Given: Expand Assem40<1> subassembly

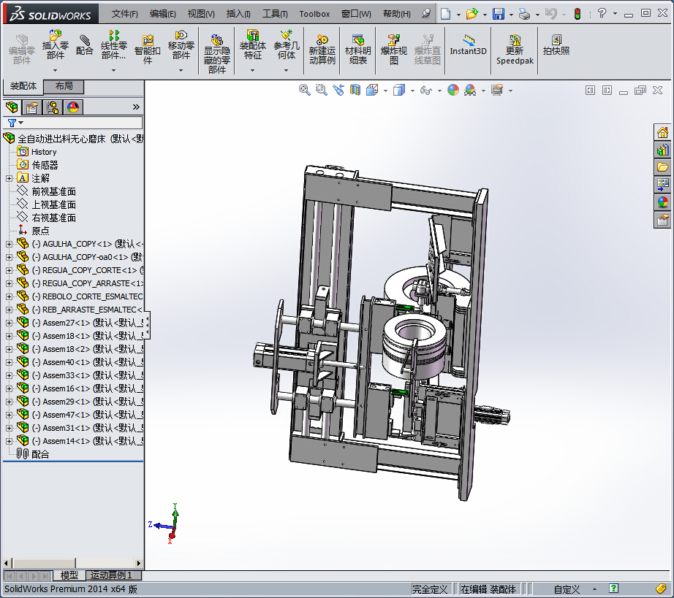Looking at the screenshot, I should pos(9,363).
